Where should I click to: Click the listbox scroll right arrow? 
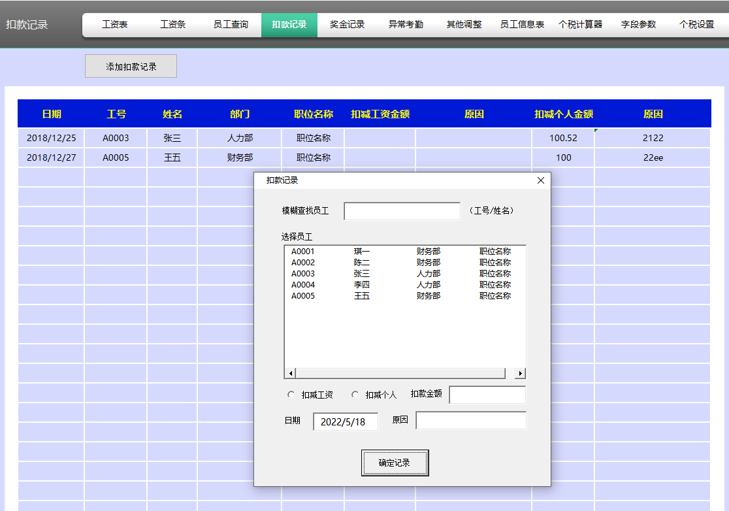click(x=520, y=373)
